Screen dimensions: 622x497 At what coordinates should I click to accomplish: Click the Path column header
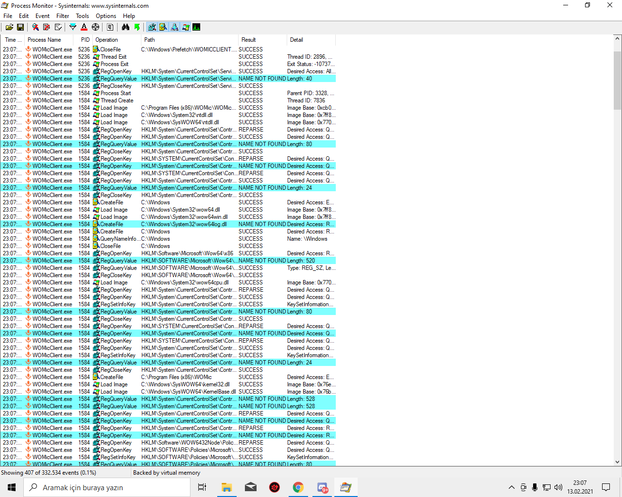click(x=190, y=40)
